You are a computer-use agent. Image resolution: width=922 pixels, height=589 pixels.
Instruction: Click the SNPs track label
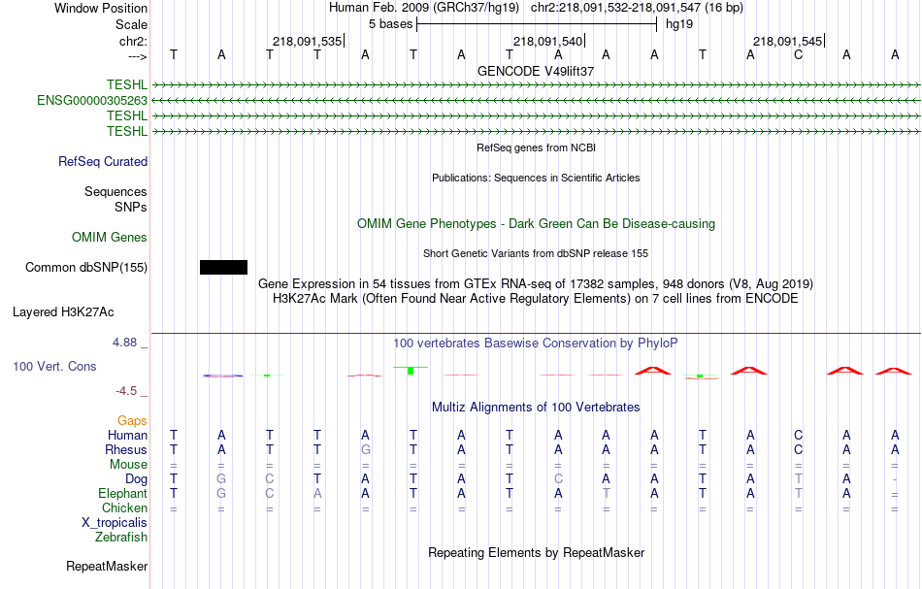pos(131,207)
